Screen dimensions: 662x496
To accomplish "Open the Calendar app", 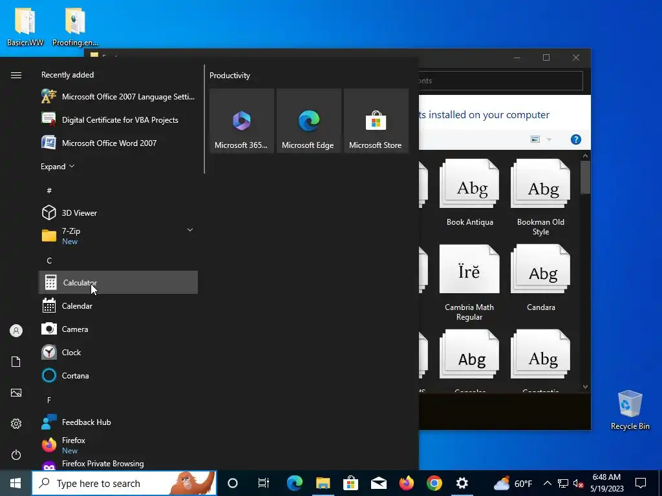I will click(118, 305).
